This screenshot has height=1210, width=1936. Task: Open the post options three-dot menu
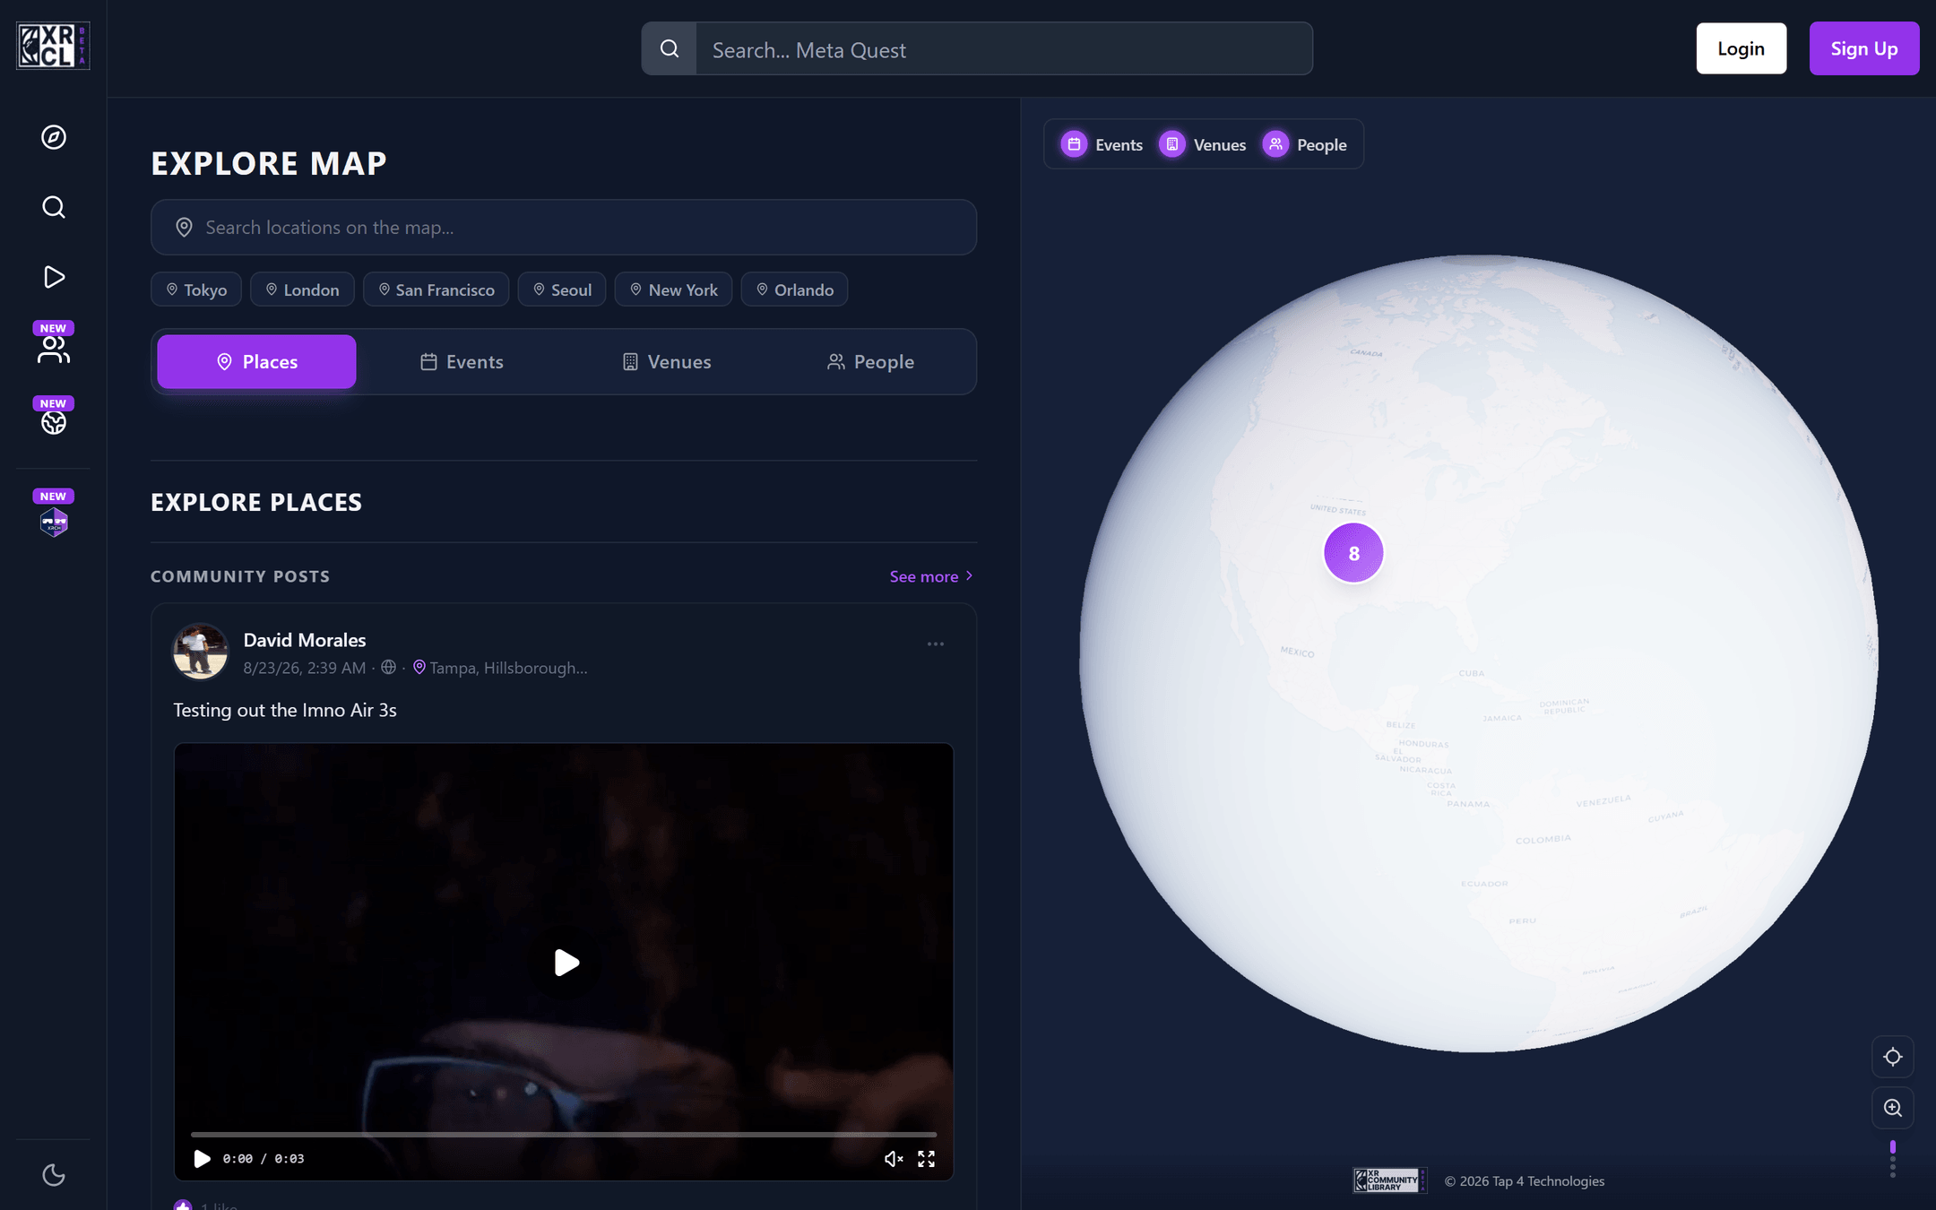tap(936, 644)
